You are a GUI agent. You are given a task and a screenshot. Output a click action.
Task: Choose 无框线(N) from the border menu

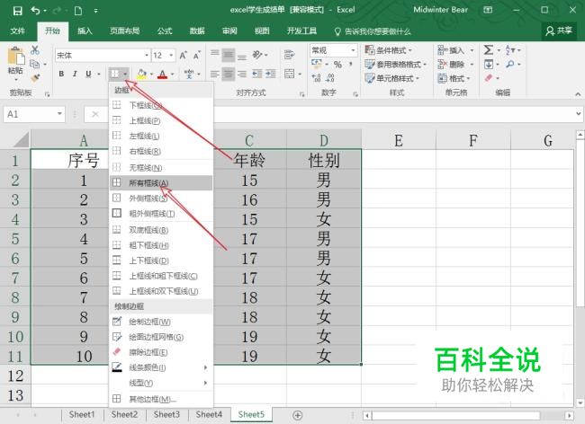[x=161, y=168]
